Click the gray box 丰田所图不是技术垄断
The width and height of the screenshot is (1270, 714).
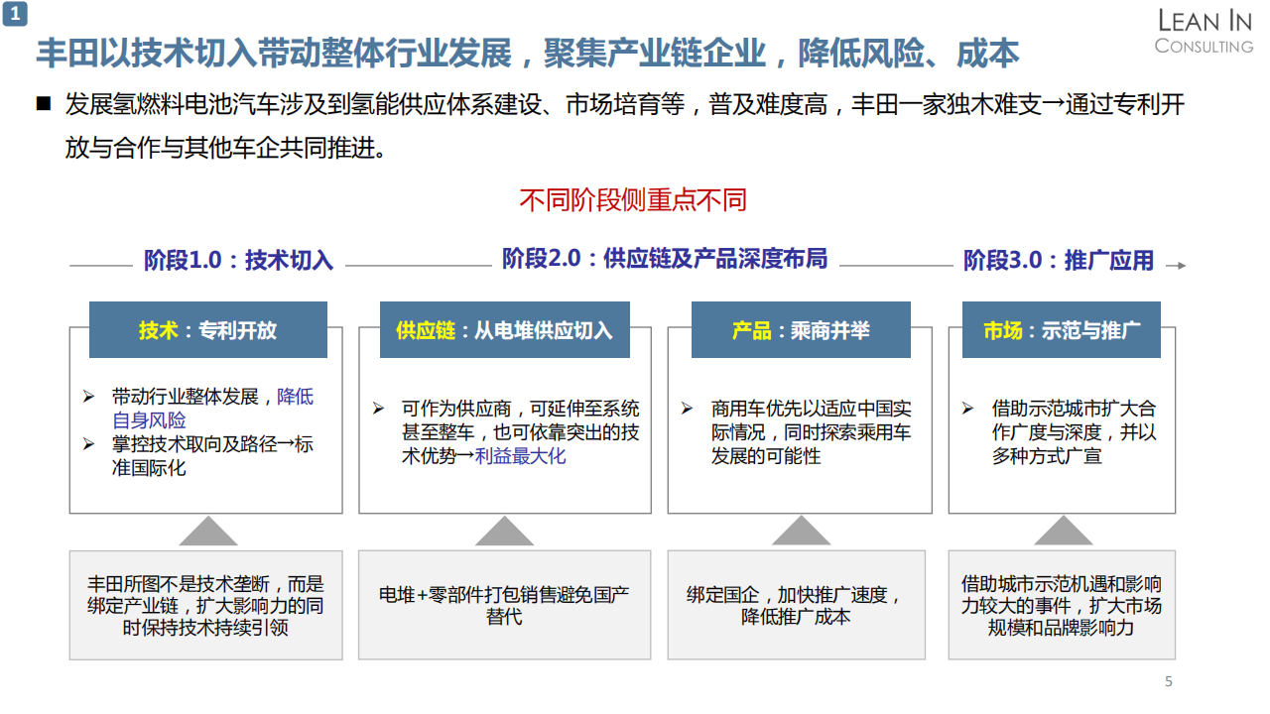click(x=205, y=605)
